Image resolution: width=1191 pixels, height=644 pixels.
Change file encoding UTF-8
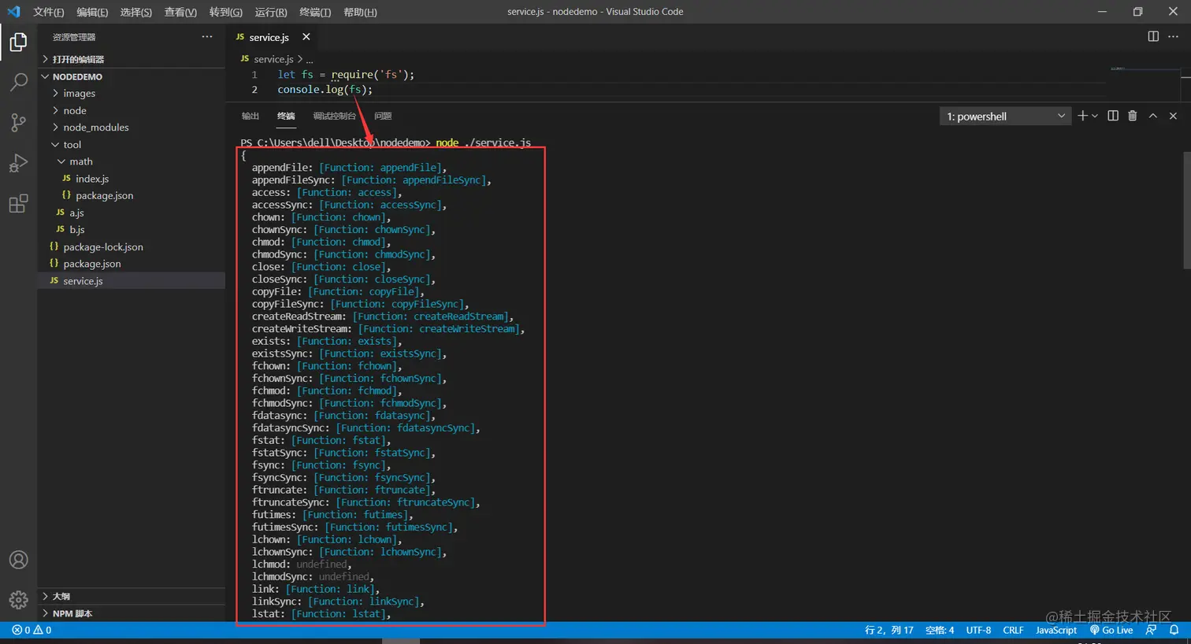click(x=978, y=630)
